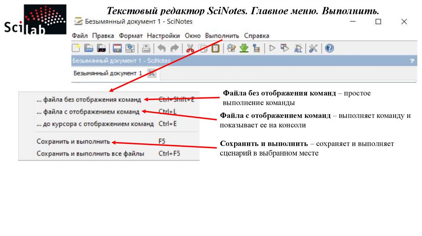Click the Save As toolbar icon
Screen dimensions: 422x236
click(130, 49)
